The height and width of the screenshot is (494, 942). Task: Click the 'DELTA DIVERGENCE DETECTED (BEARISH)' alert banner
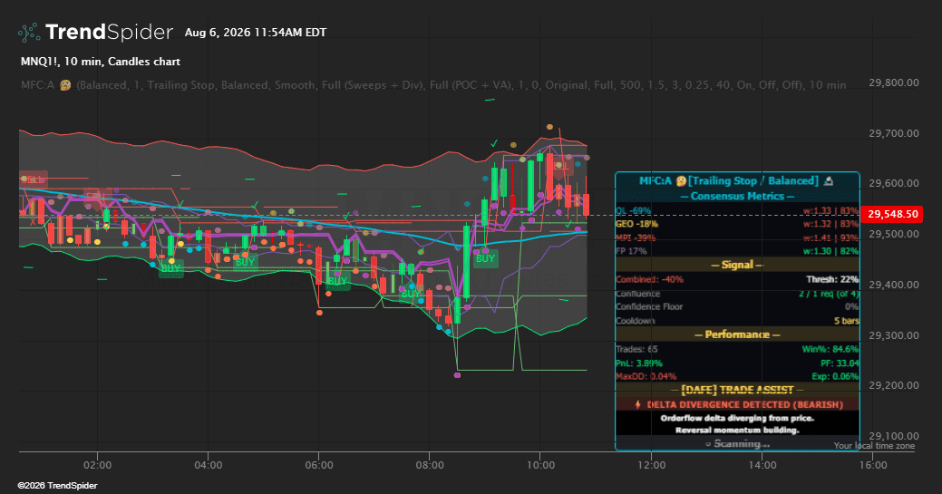point(738,404)
